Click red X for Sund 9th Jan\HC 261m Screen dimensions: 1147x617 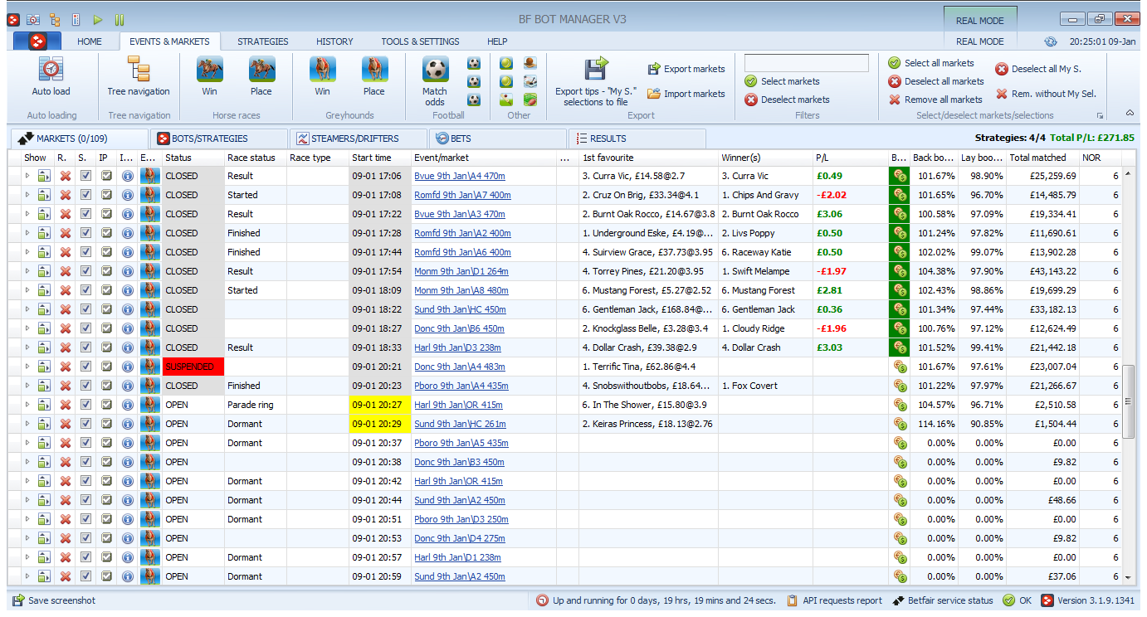point(66,424)
